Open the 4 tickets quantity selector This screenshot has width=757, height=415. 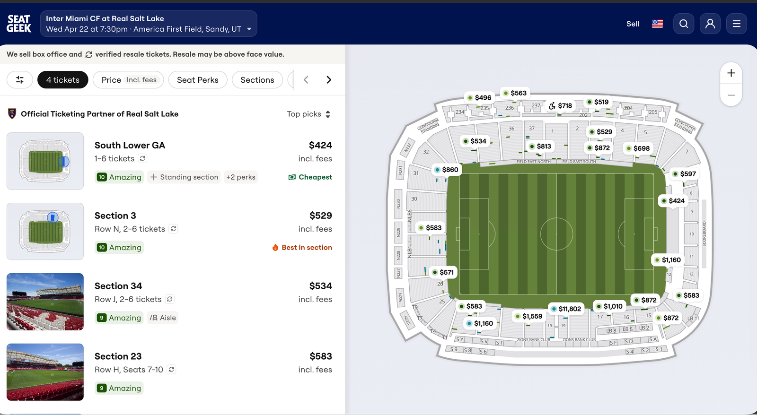(63, 80)
